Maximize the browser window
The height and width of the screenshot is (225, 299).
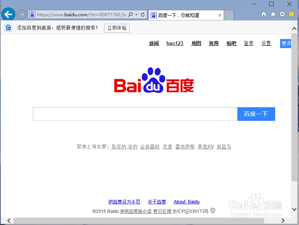[x=271, y=4]
